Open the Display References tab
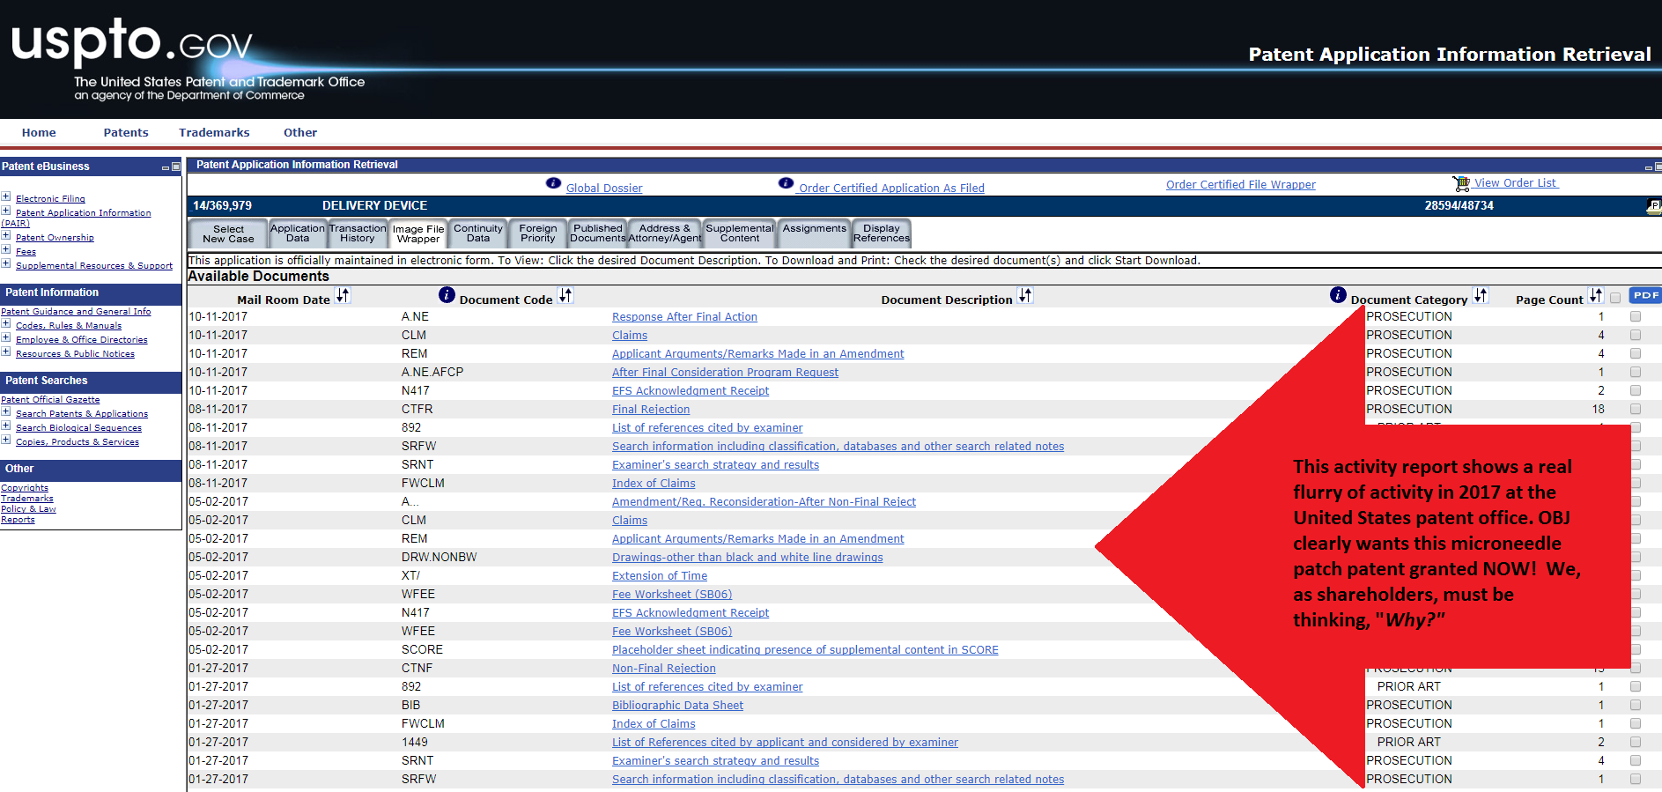 [x=882, y=233]
